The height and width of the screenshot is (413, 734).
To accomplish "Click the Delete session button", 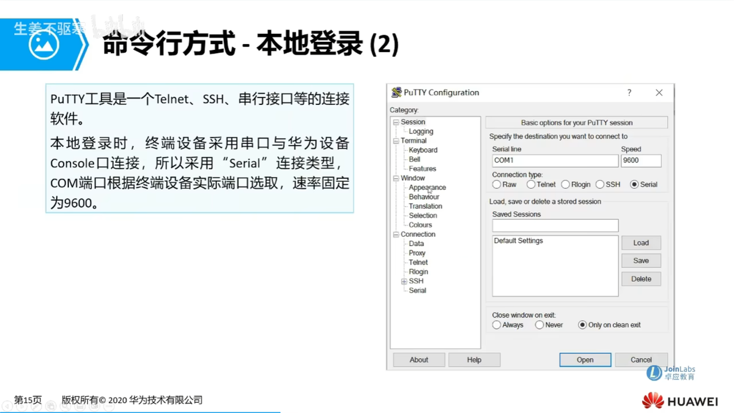I will (x=641, y=279).
